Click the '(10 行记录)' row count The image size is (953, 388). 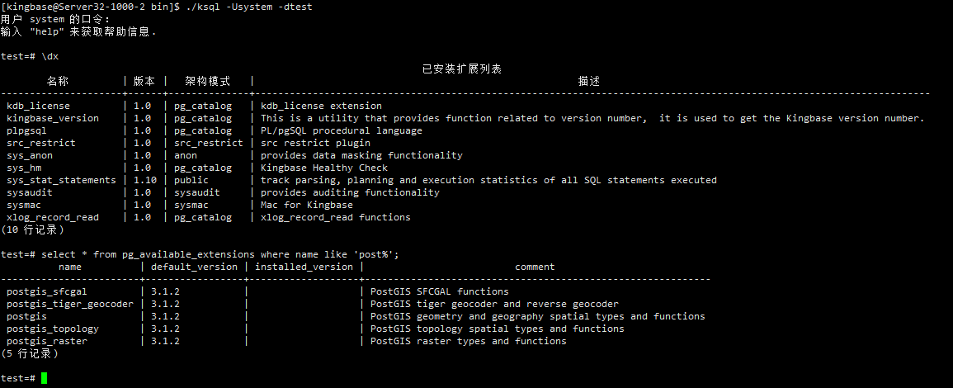pyautogui.click(x=32, y=229)
